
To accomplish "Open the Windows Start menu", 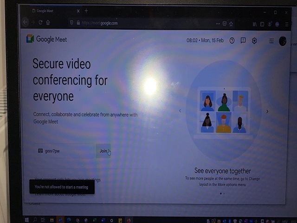I will (x=27, y=220).
